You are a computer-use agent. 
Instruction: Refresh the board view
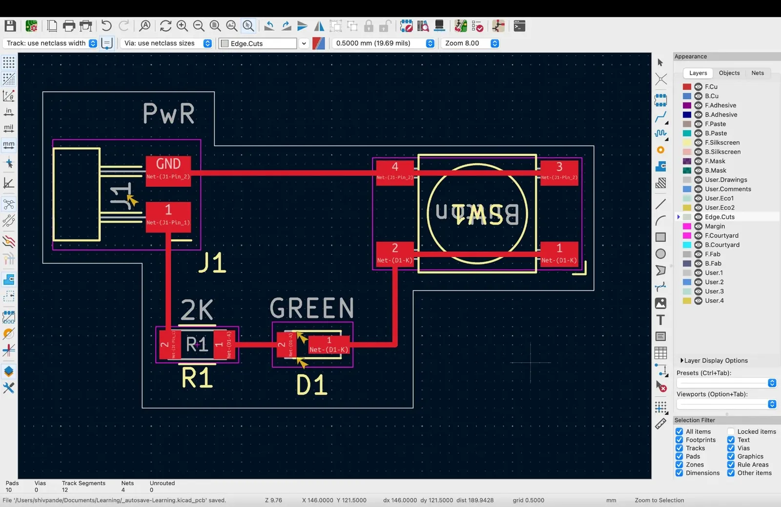coord(165,25)
